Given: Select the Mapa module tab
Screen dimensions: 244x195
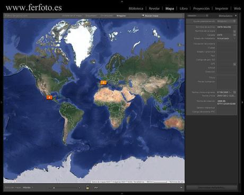Looking at the screenshot, I should (x=170, y=8).
